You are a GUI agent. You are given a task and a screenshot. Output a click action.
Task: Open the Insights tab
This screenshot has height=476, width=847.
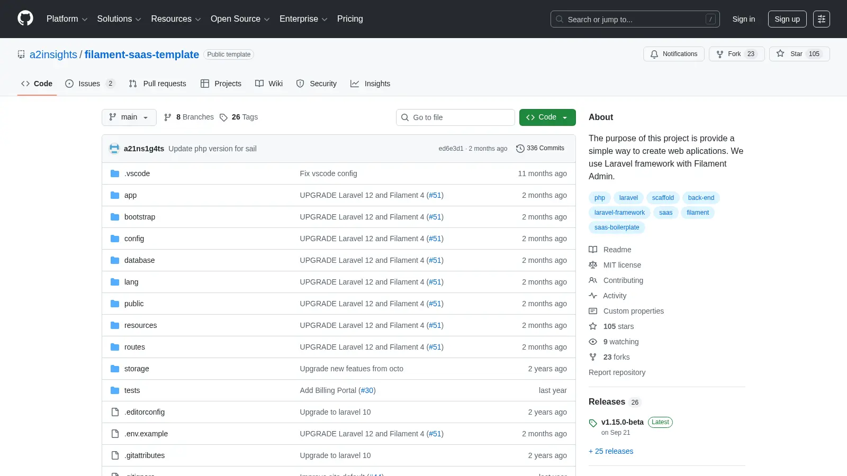pos(370,84)
